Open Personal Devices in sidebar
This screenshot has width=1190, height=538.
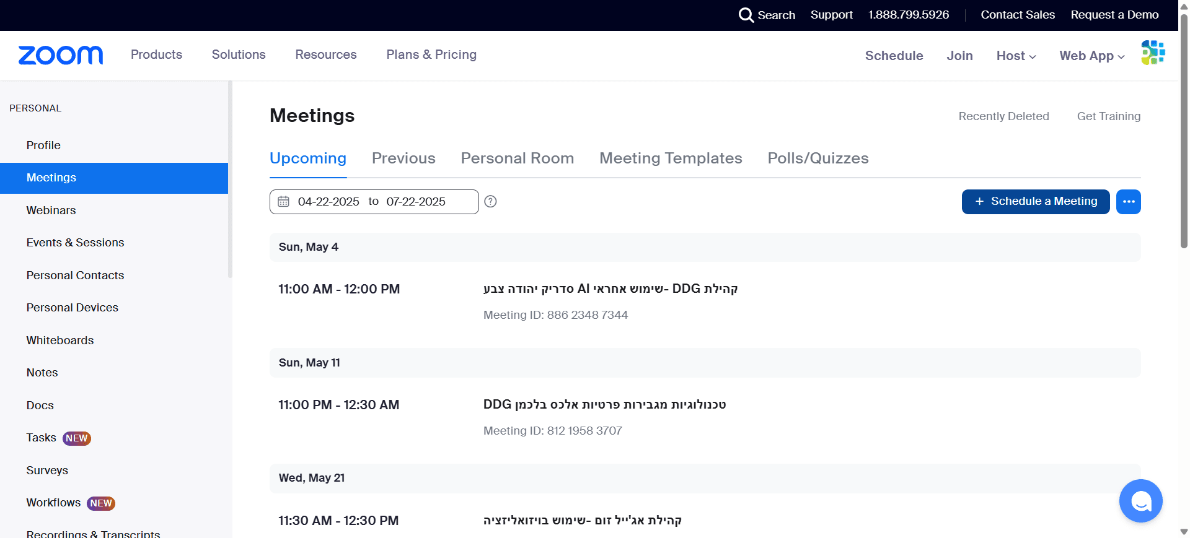click(72, 308)
